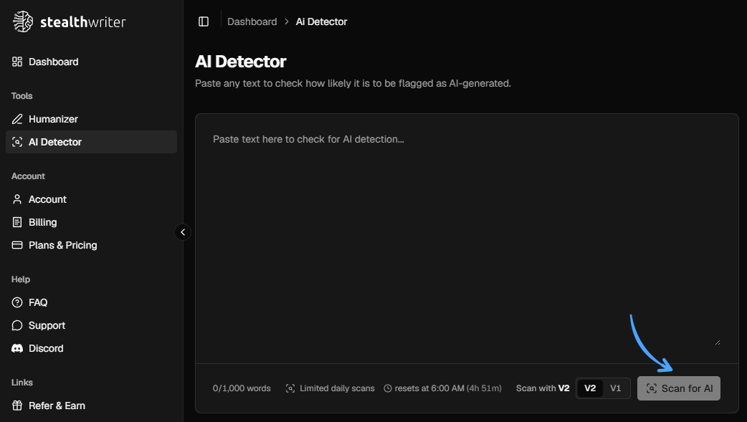
Task: Click the text area resize handle
Action: 718,342
